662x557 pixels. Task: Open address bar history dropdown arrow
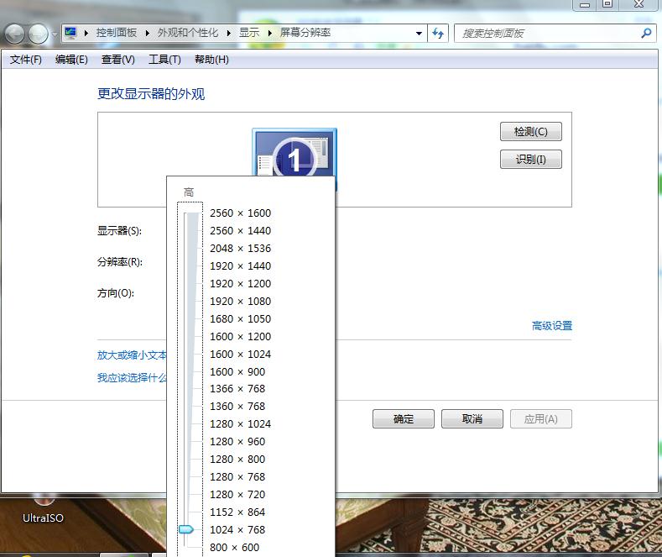coord(419,34)
